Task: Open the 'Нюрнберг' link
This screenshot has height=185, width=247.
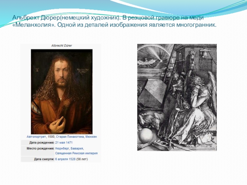Action: click(62, 148)
